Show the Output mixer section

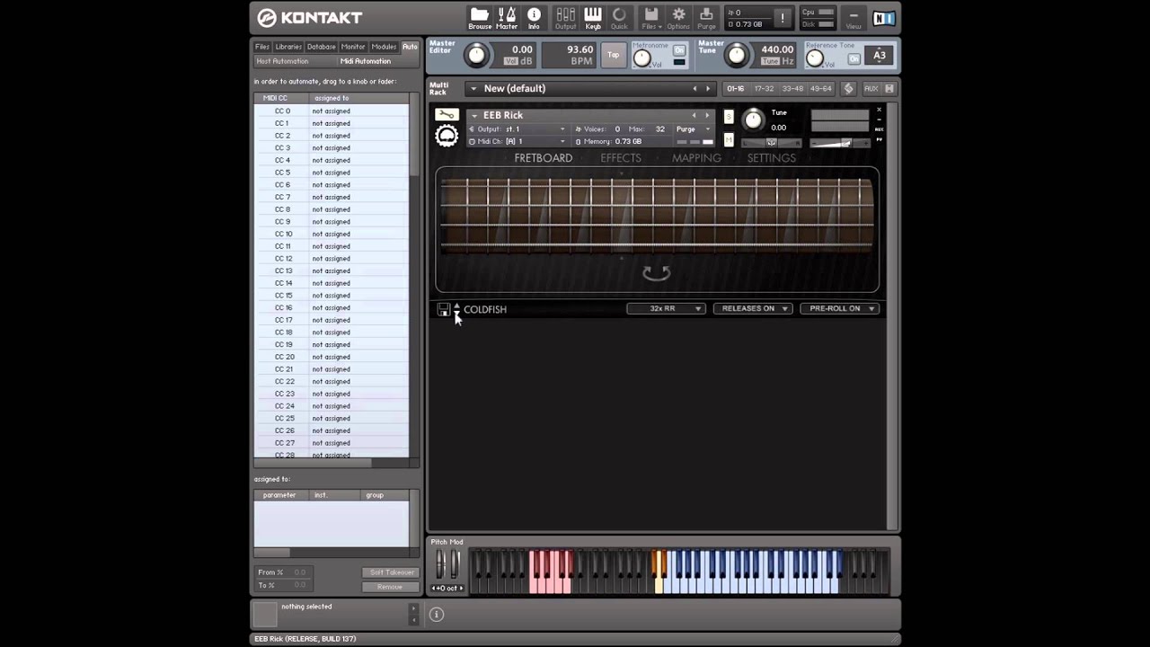pyautogui.click(x=565, y=17)
